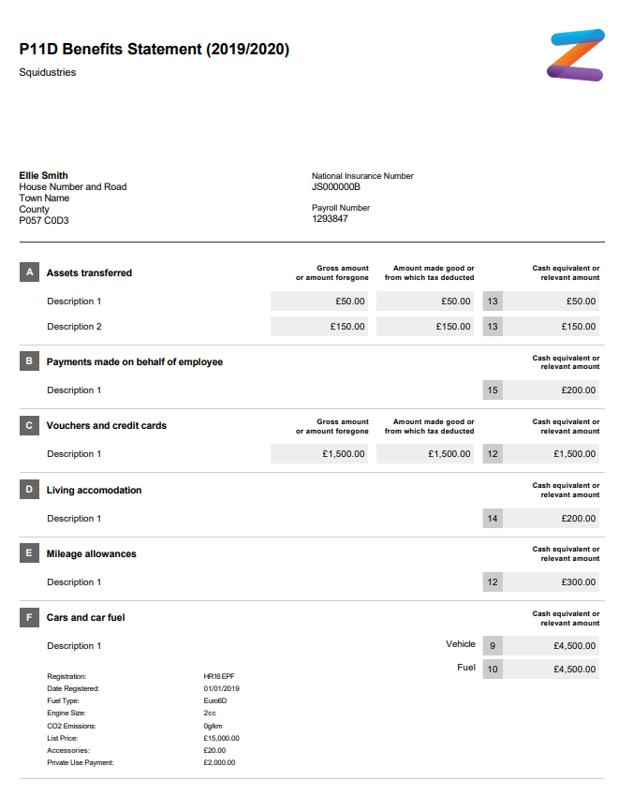Click the section D letter badge

point(29,490)
